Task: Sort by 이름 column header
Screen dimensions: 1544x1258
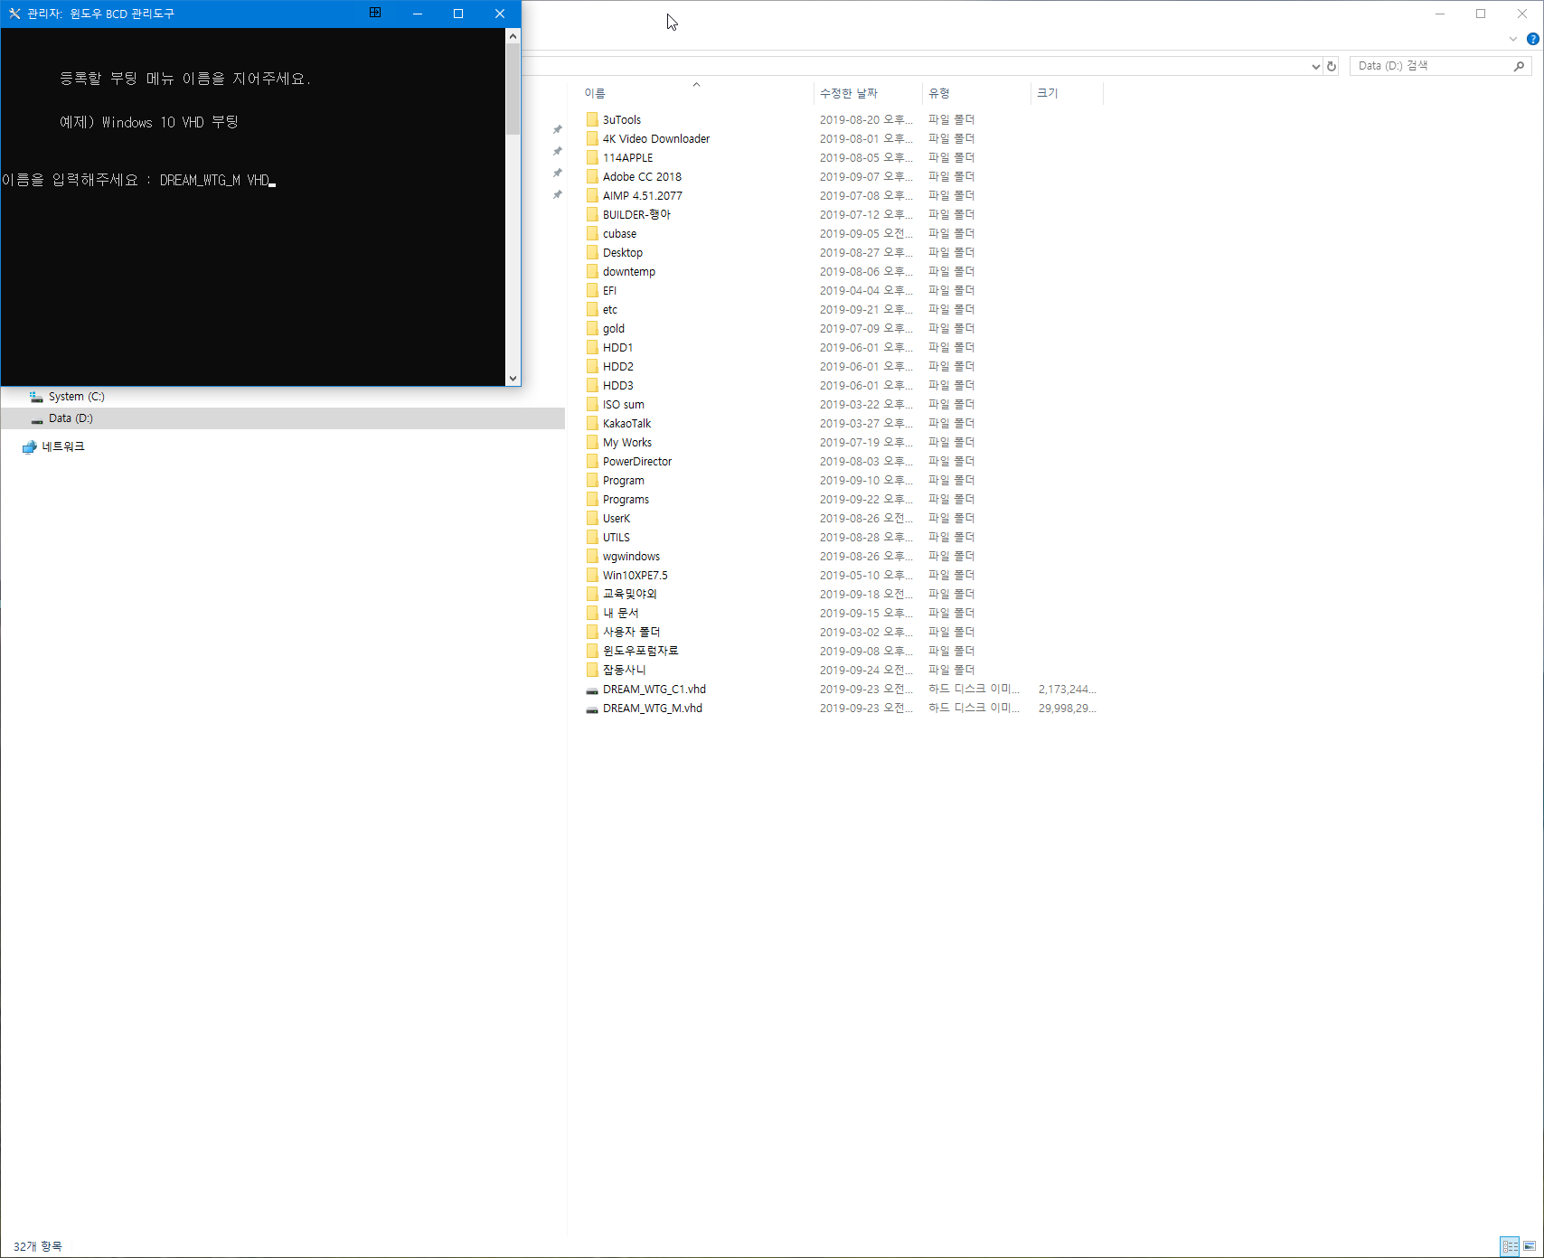Action: point(595,93)
